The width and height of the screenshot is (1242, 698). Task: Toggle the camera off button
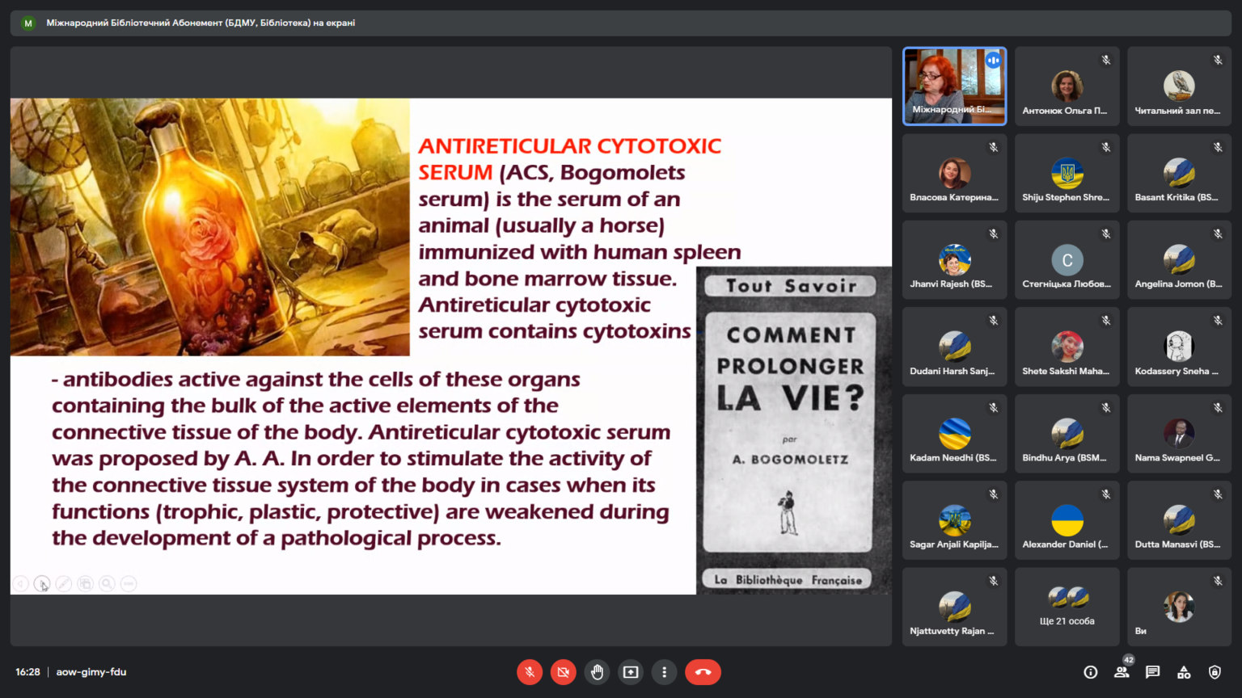(564, 672)
